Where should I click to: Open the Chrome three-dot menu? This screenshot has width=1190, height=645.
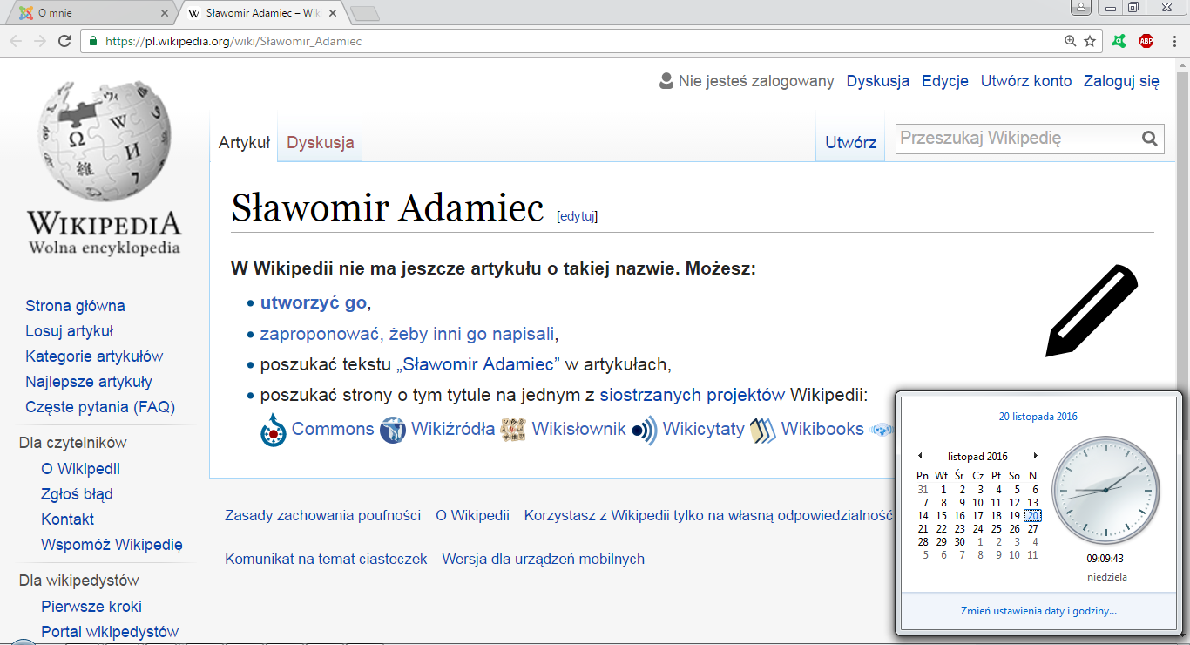pyautogui.click(x=1173, y=41)
